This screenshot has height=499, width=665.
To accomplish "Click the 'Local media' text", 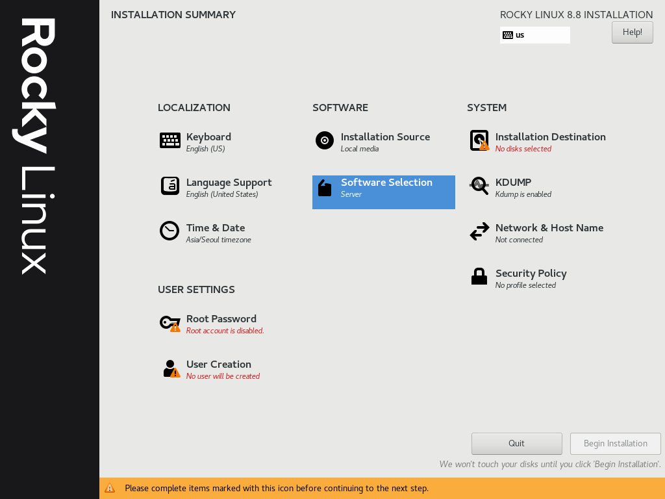I will [360, 149].
